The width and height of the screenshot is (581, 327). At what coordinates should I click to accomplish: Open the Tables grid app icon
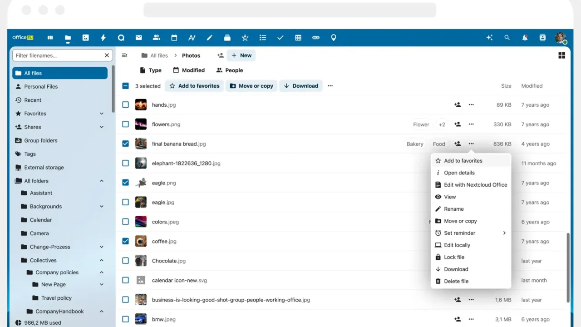[x=298, y=38]
